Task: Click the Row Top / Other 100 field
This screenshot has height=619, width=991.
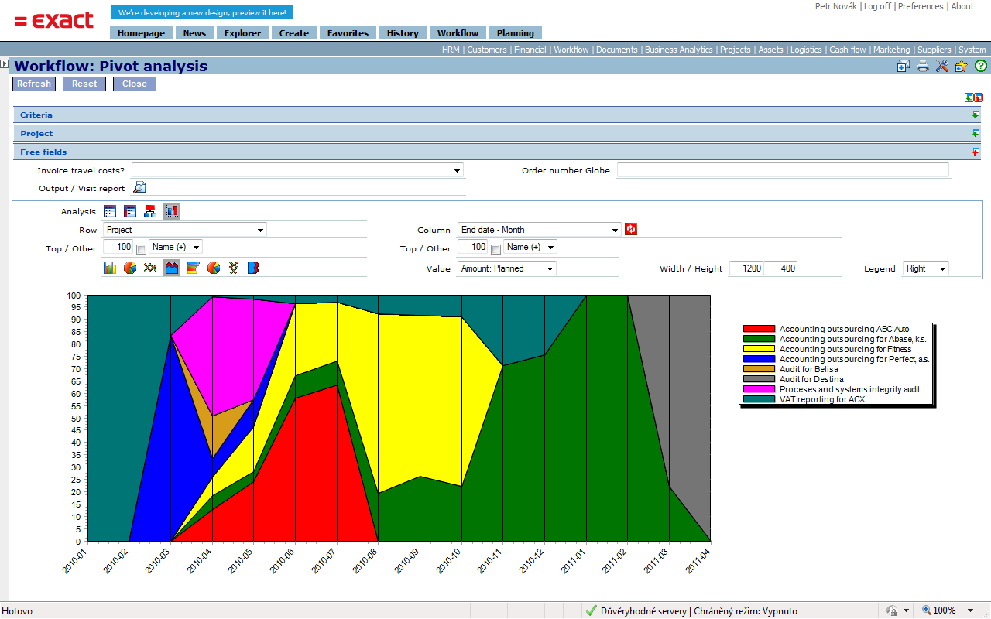Action: click(118, 247)
